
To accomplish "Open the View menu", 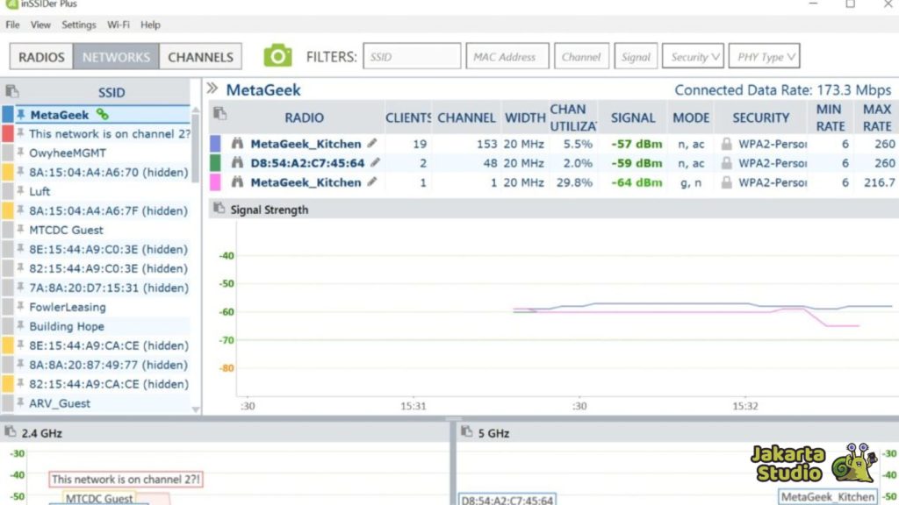I will [40, 25].
